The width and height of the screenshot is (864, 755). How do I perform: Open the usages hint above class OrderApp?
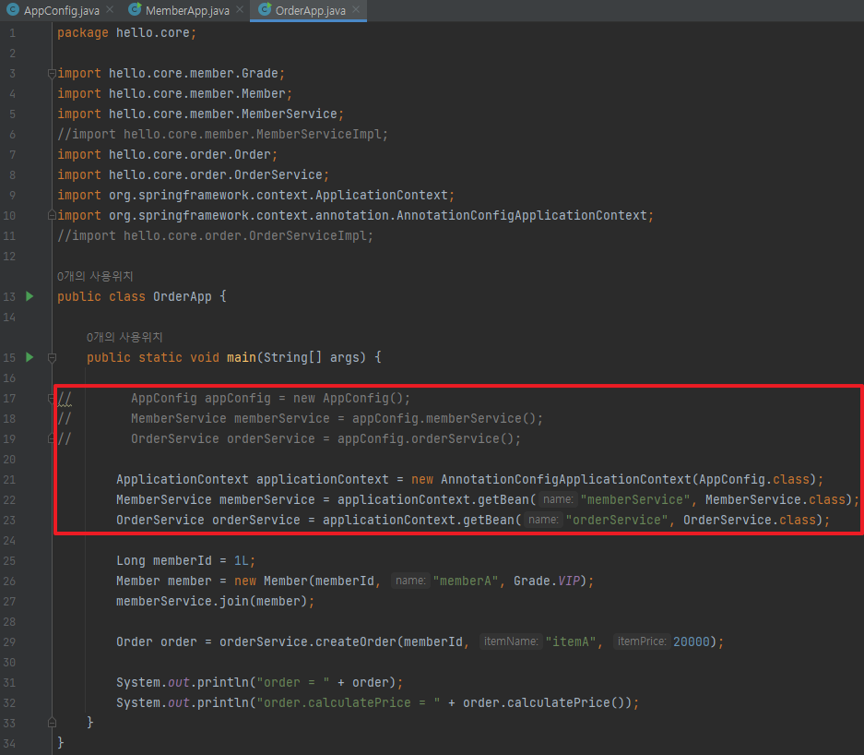[x=95, y=276]
